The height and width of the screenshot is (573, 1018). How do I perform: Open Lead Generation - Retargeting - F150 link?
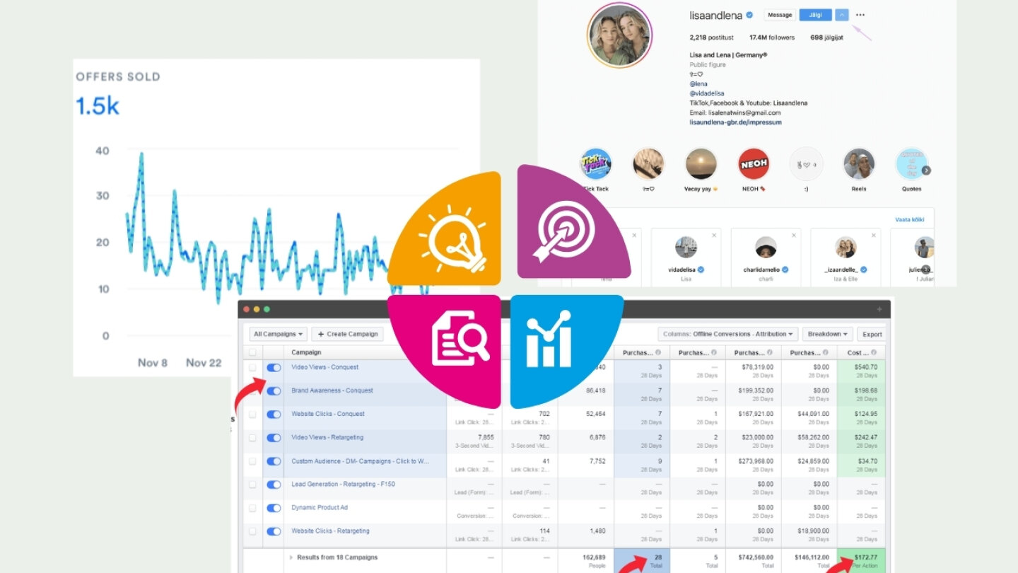tap(343, 484)
